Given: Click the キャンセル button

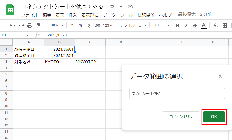Looking at the screenshot, I should pos(181,117).
